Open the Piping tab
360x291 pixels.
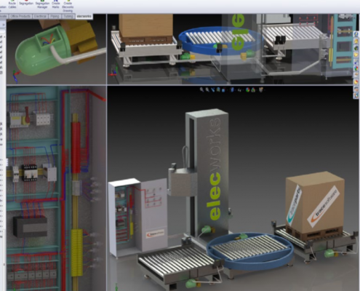click(55, 16)
